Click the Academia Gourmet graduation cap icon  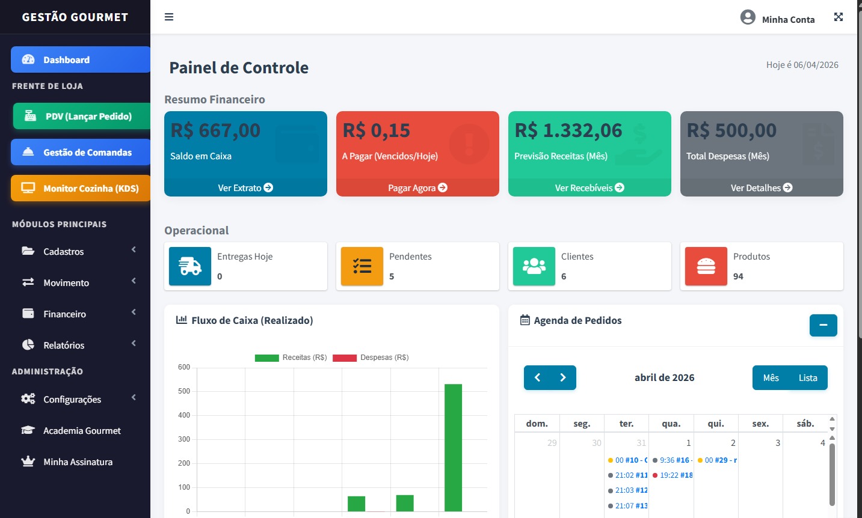(28, 430)
